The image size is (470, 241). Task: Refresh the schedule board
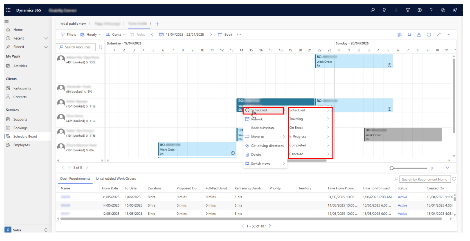click(x=429, y=35)
